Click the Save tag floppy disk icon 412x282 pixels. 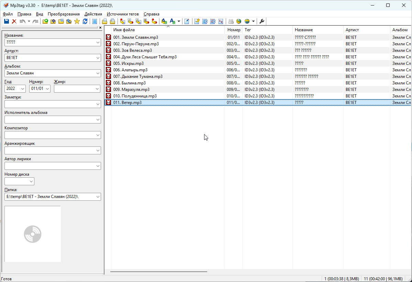[x=6, y=22]
